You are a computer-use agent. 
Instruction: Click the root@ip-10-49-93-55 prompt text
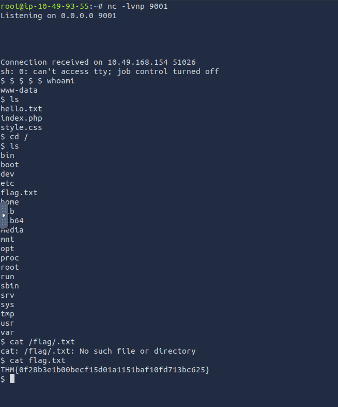44,6
